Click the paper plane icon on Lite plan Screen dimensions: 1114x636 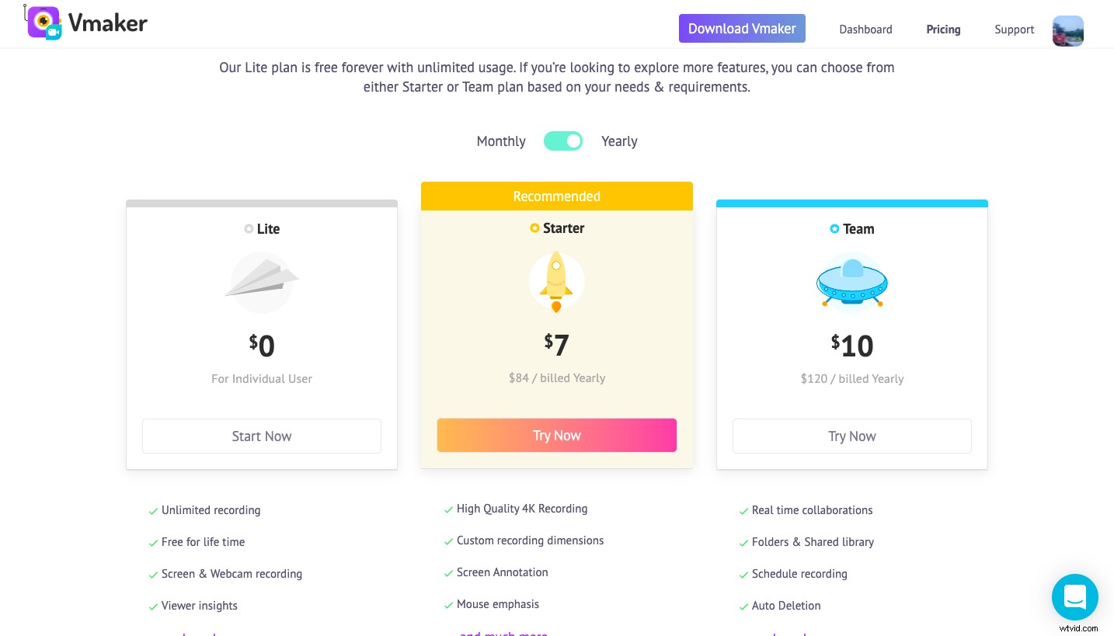coord(262,282)
